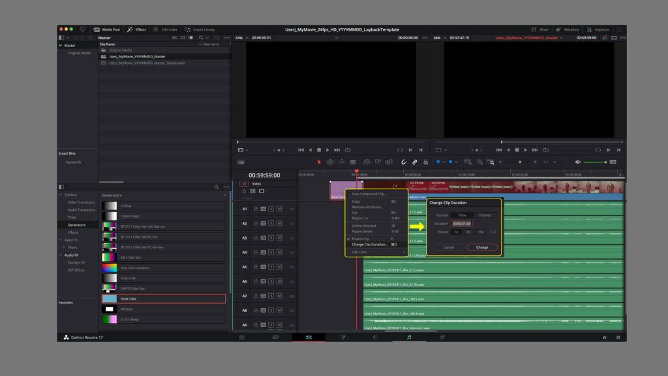The image size is (668, 376).
Task: Pick the Blade Edit Mode tool
Action: [x=353, y=162]
